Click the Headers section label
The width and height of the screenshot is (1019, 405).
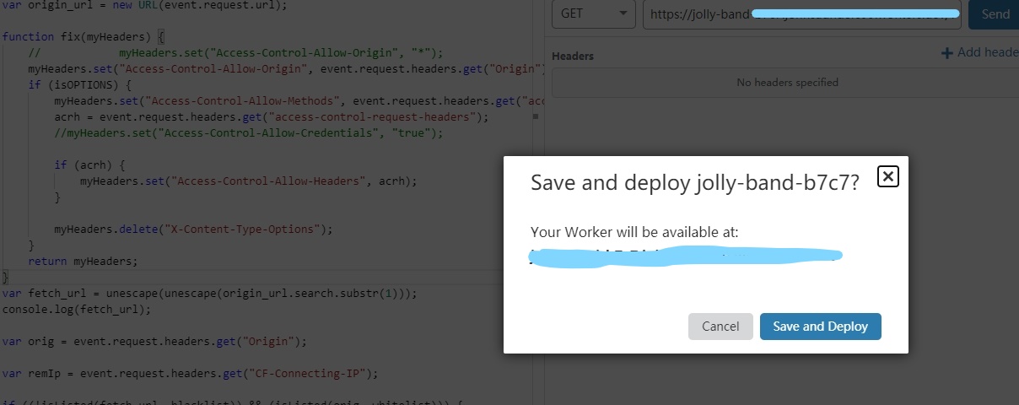573,56
